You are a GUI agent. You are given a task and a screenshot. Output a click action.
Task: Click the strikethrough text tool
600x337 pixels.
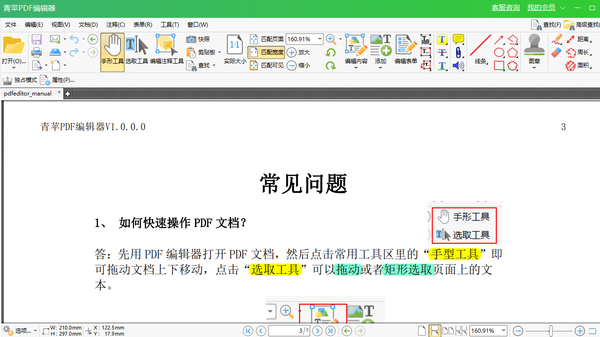(x=442, y=52)
